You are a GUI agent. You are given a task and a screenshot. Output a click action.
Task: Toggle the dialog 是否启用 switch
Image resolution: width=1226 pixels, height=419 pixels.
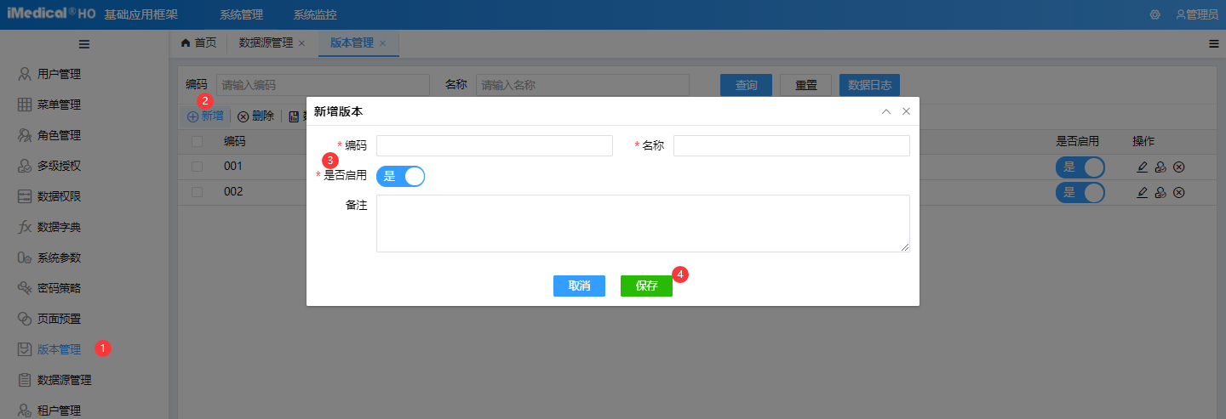400,176
